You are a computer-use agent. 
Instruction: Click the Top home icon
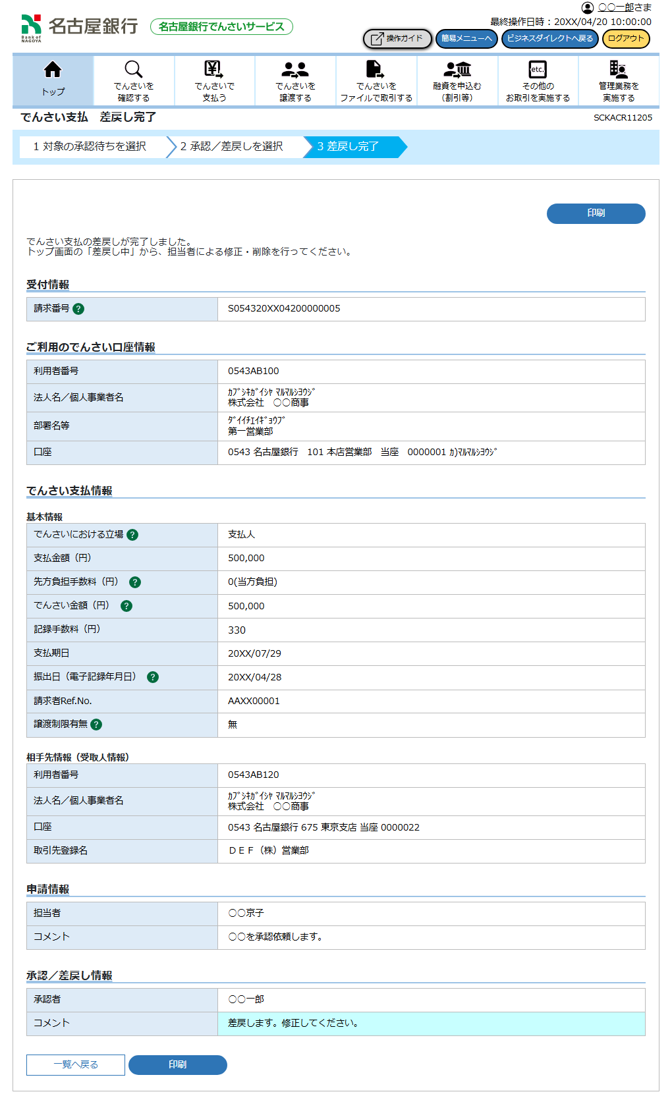coord(53,70)
